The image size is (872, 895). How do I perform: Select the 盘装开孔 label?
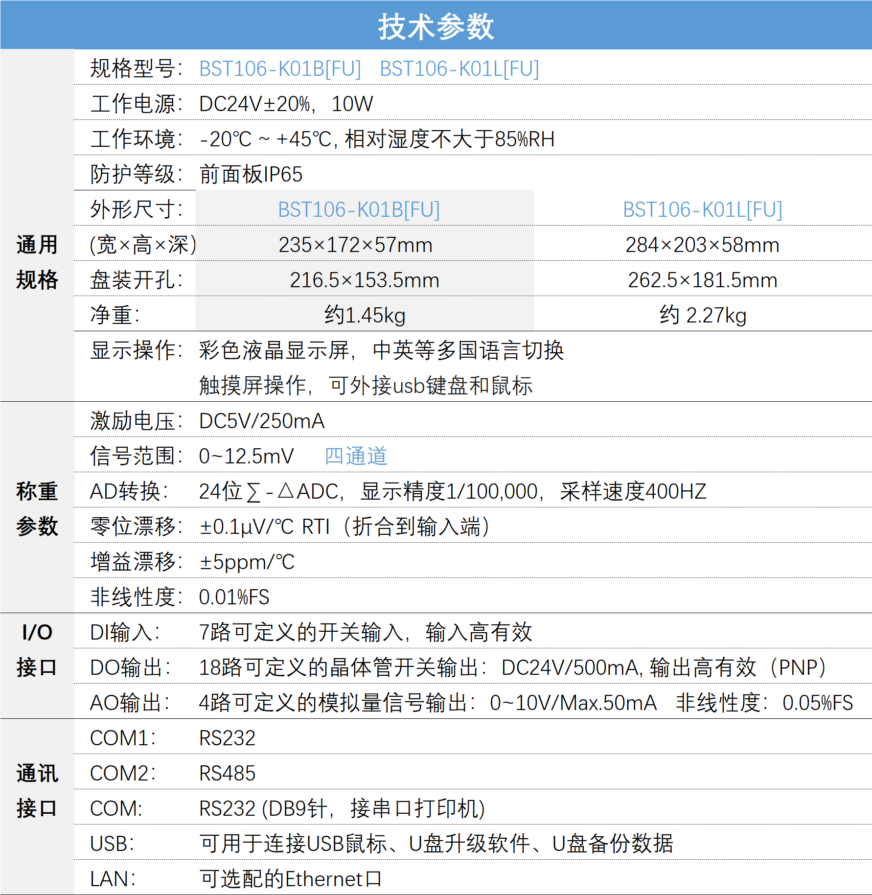(x=136, y=280)
